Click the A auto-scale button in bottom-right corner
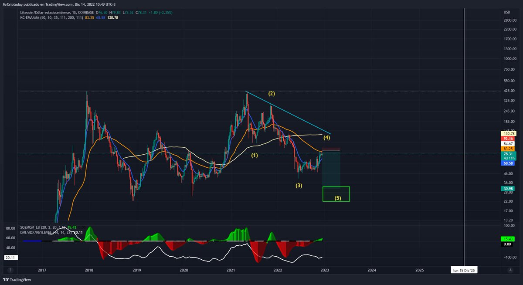523x285 pixels. [509, 270]
